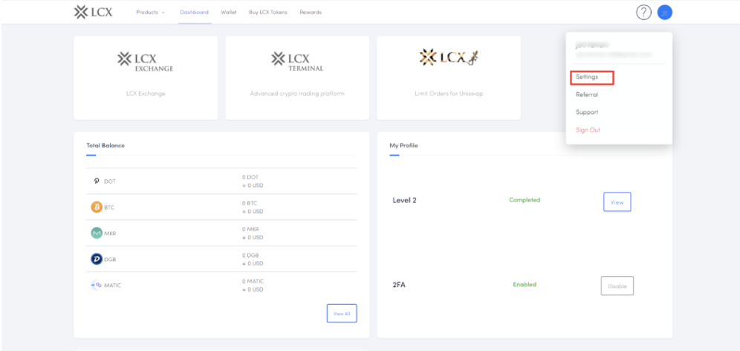Click Sign Out in the user menu

point(588,130)
